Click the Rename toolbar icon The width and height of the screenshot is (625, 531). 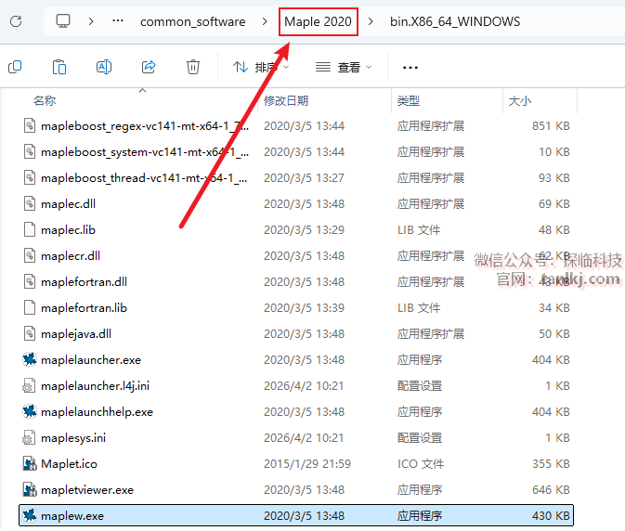(104, 67)
